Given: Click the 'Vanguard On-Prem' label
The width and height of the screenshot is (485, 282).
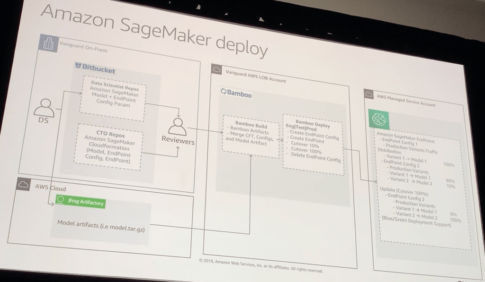Looking at the screenshot, I should pos(83,47).
